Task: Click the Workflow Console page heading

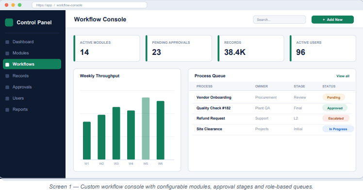Action: 100,19
